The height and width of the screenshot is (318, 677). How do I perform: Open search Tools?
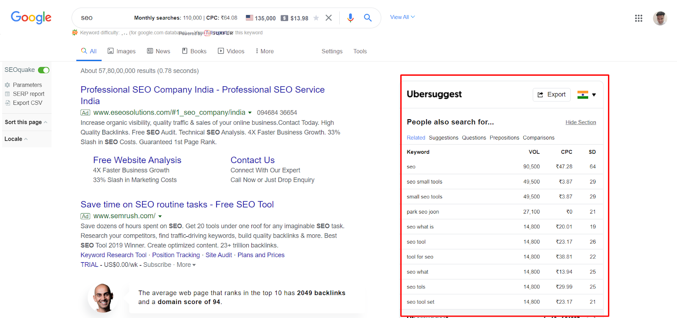coord(360,51)
